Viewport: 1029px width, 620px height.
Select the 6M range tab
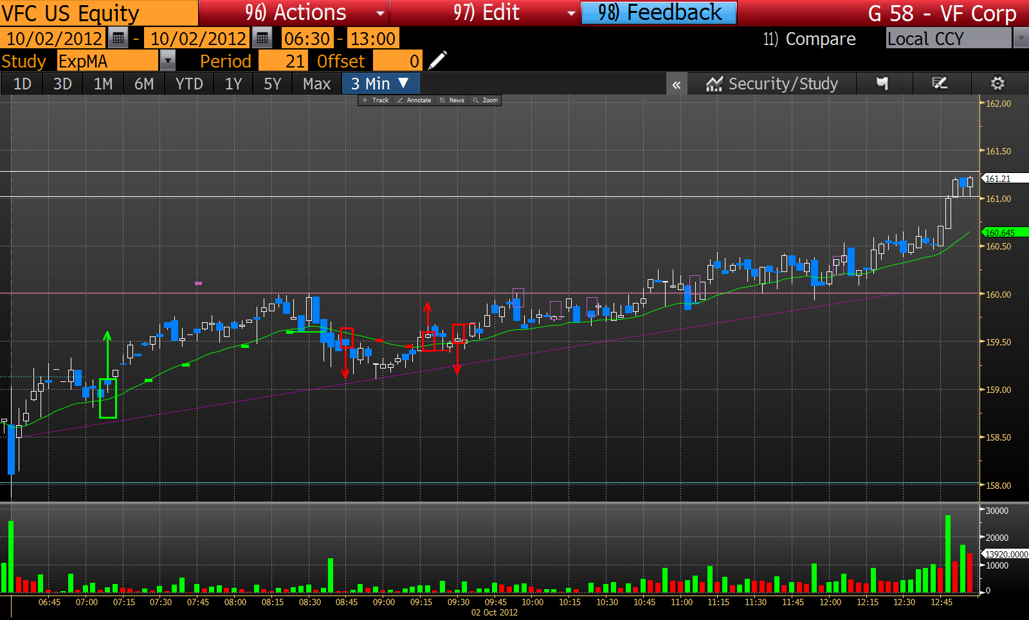point(144,84)
